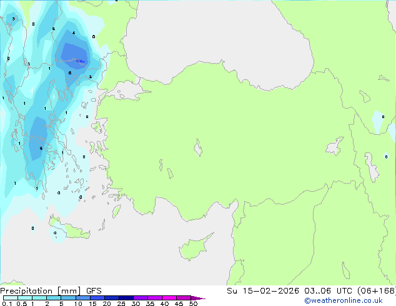The height and width of the screenshot is (306, 396).
Task: Click the 20 to 25 mm legend swatch
Action: point(112,298)
